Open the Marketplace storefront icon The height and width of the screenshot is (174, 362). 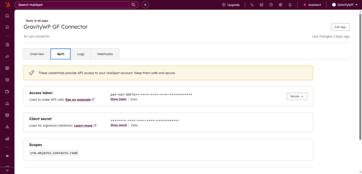[262, 5]
